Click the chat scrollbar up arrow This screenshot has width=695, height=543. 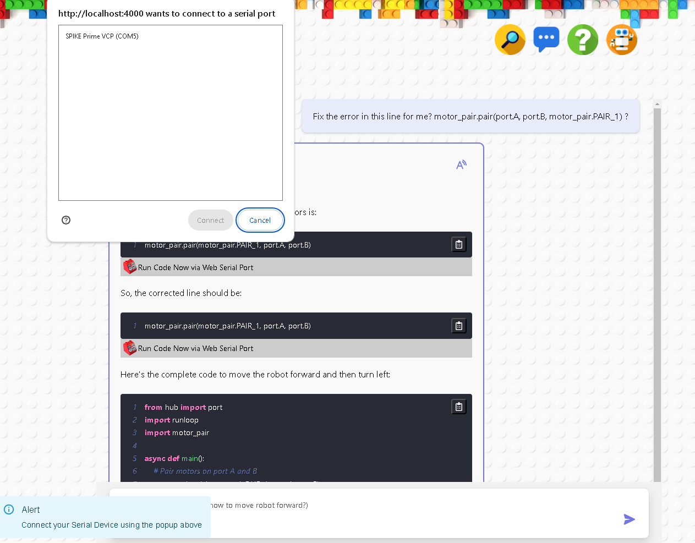click(x=657, y=104)
